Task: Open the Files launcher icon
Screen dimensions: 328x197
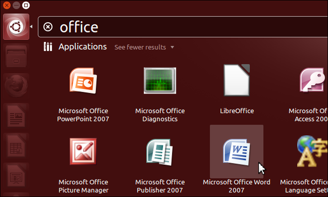Action: [x=16, y=56]
